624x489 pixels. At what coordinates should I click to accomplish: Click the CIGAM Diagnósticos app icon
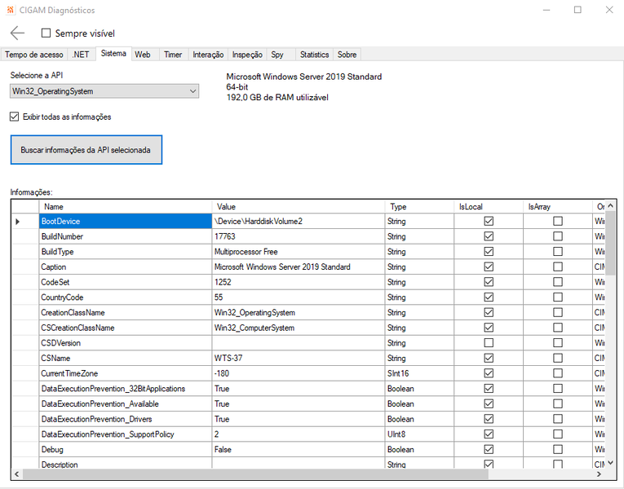pyautogui.click(x=11, y=10)
